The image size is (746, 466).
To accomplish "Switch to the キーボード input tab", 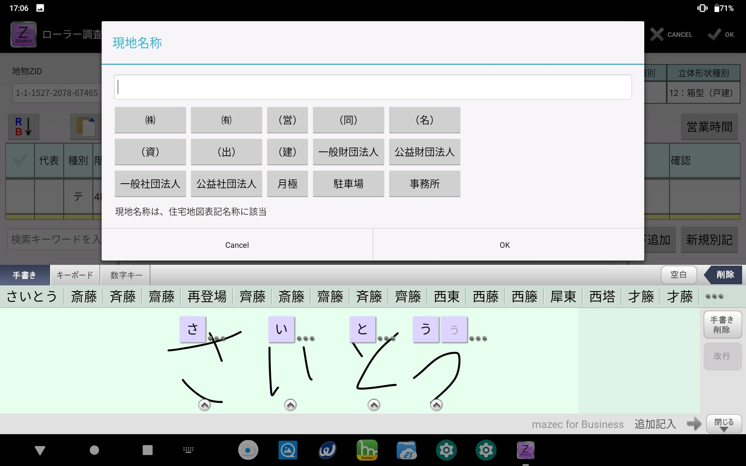I will coord(75,275).
